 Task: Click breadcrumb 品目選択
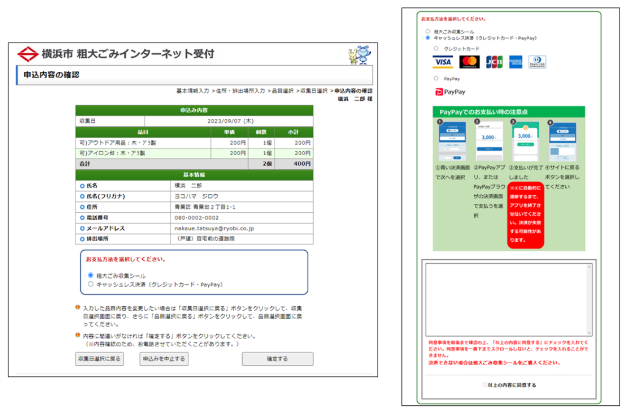tap(282, 91)
